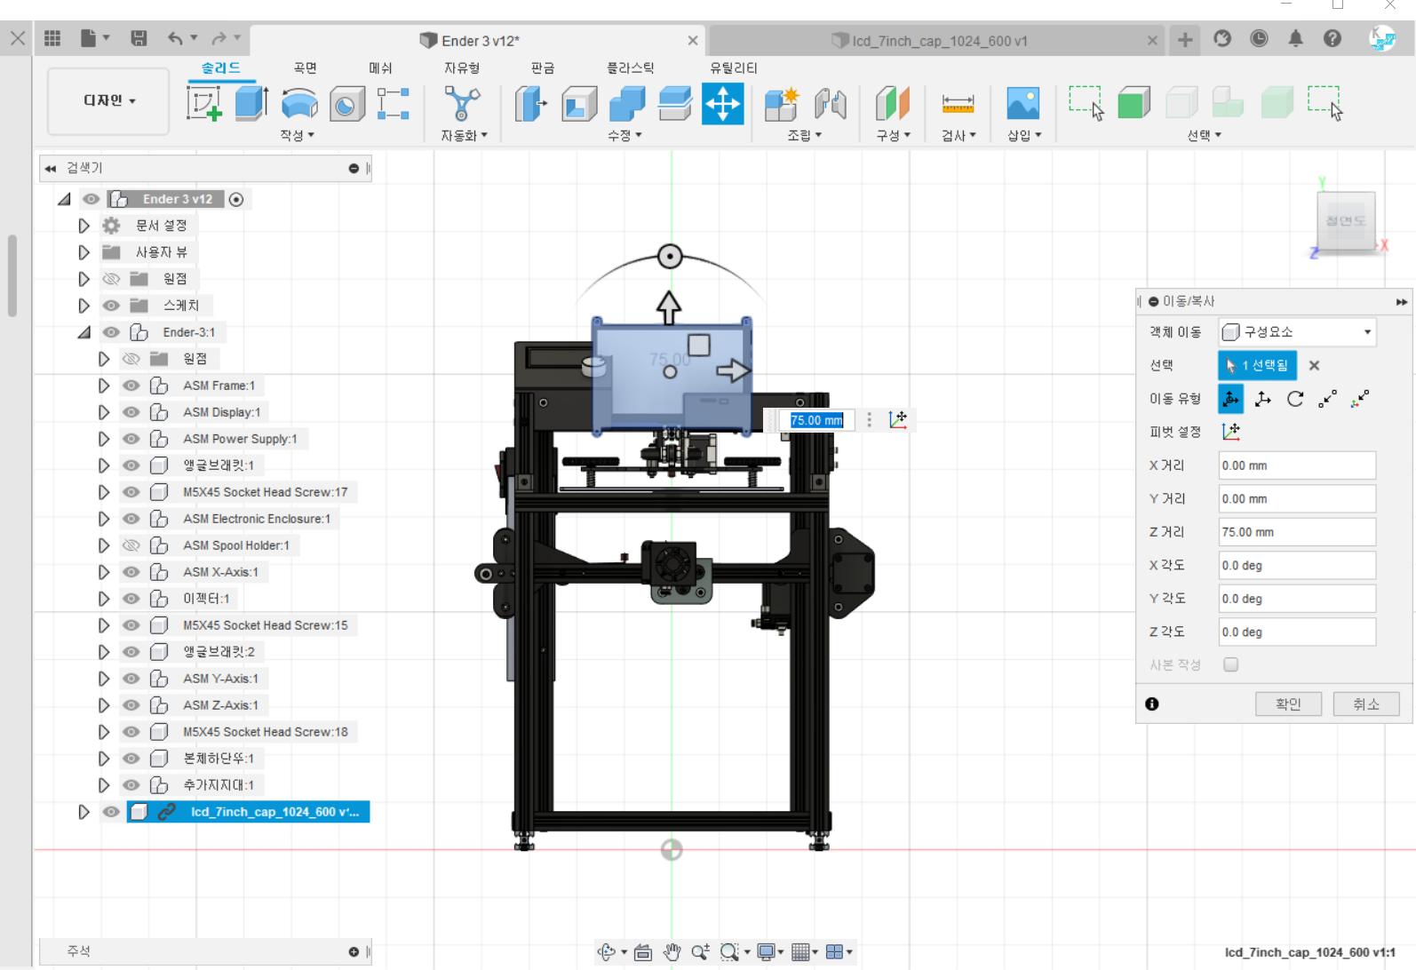
Task: Open the Automate tool icon
Action: 462,104
